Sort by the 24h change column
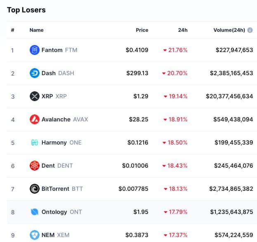257x242 pixels. (x=183, y=30)
